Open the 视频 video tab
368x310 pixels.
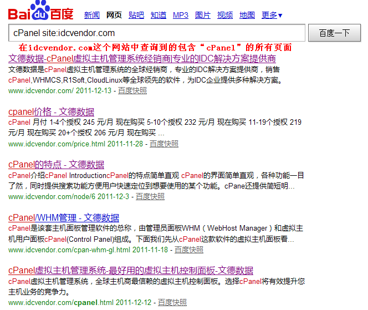[225, 16]
